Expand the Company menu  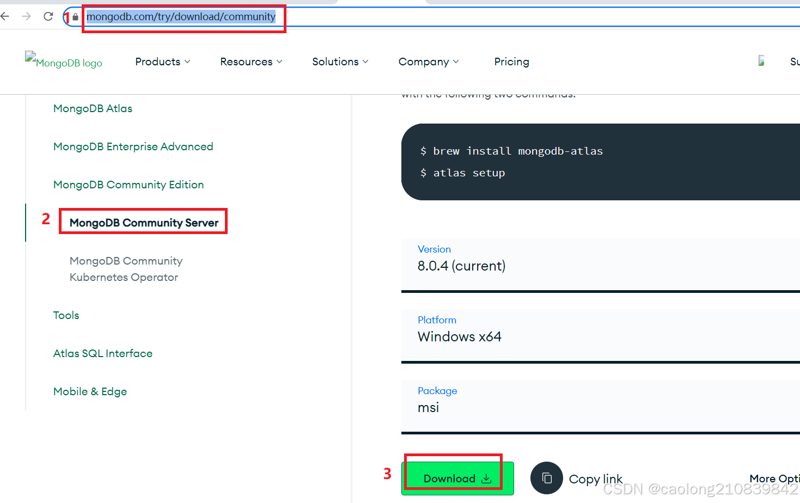[429, 62]
